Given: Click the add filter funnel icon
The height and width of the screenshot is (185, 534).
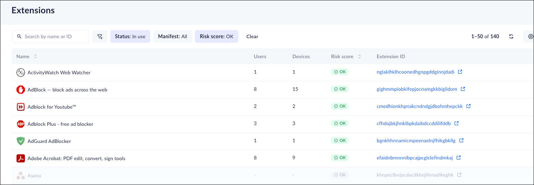Looking at the screenshot, I should pos(100,36).
